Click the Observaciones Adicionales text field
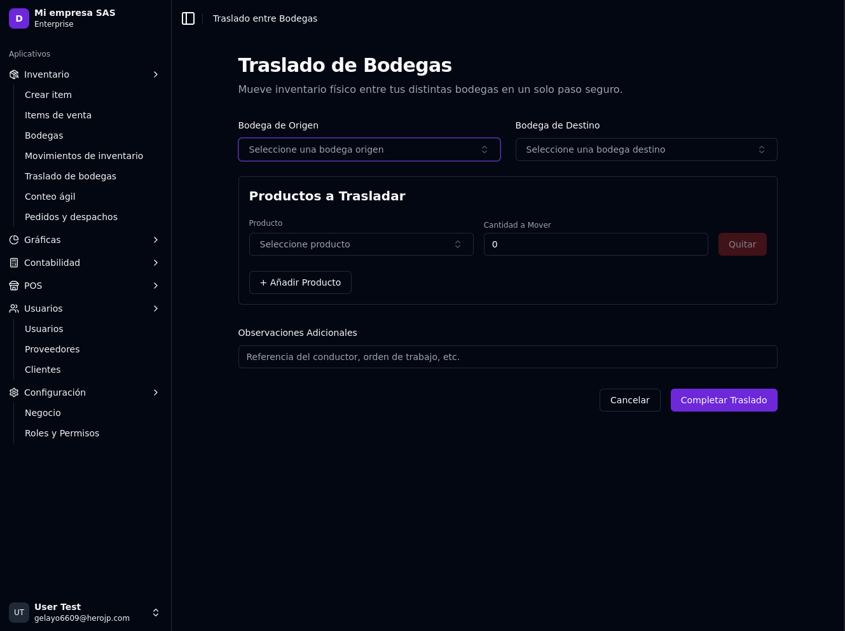 tap(507, 357)
